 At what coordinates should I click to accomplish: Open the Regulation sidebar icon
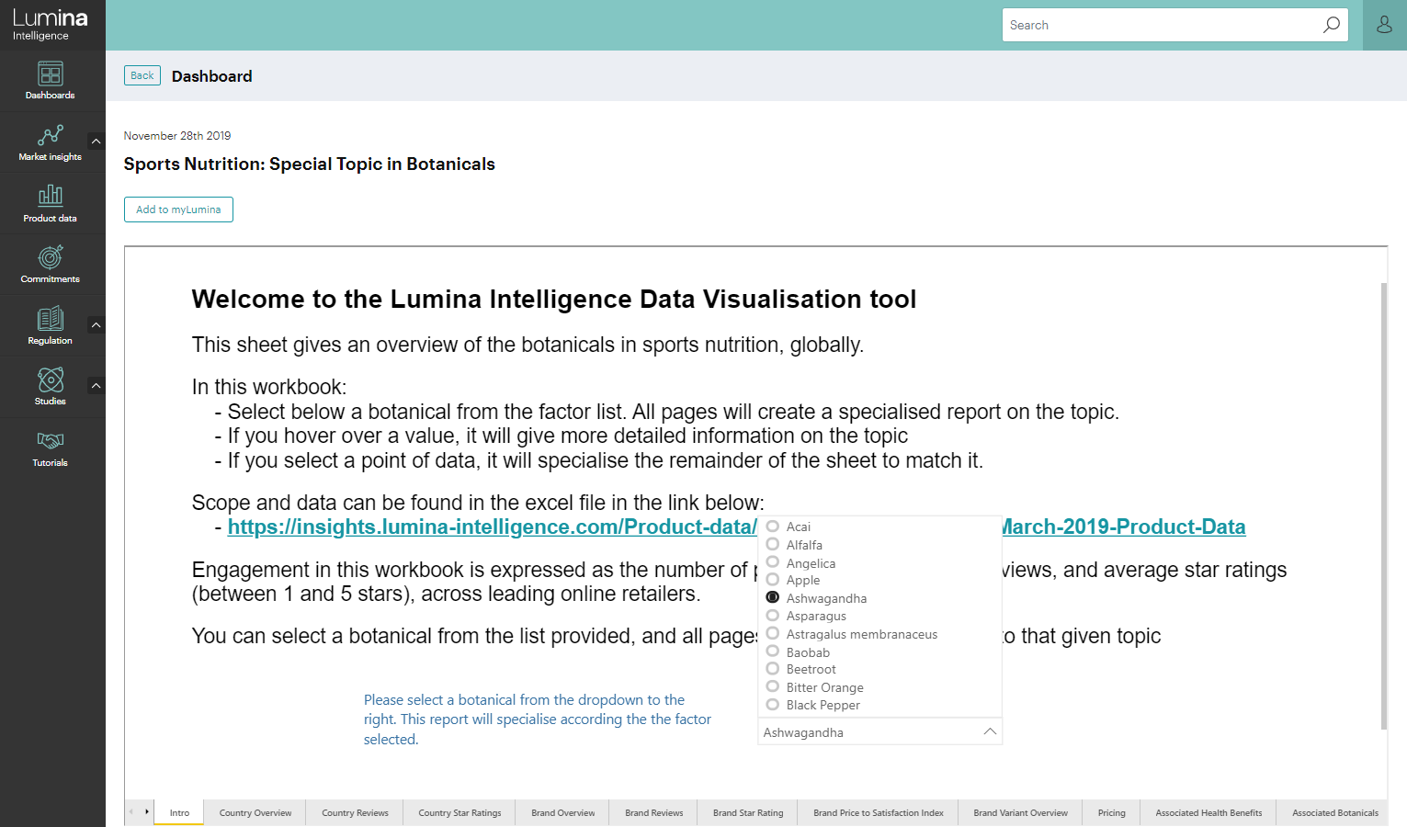[x=51, y=318]
